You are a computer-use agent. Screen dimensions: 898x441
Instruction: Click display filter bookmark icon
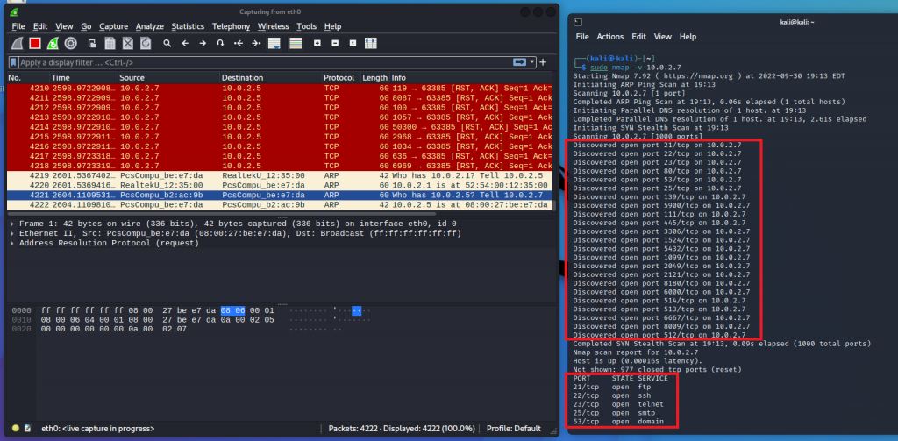pos(14,62)
